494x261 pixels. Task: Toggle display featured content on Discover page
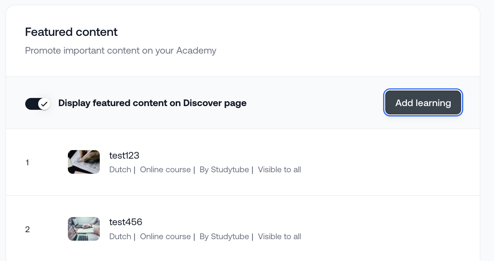click(37, 104)
